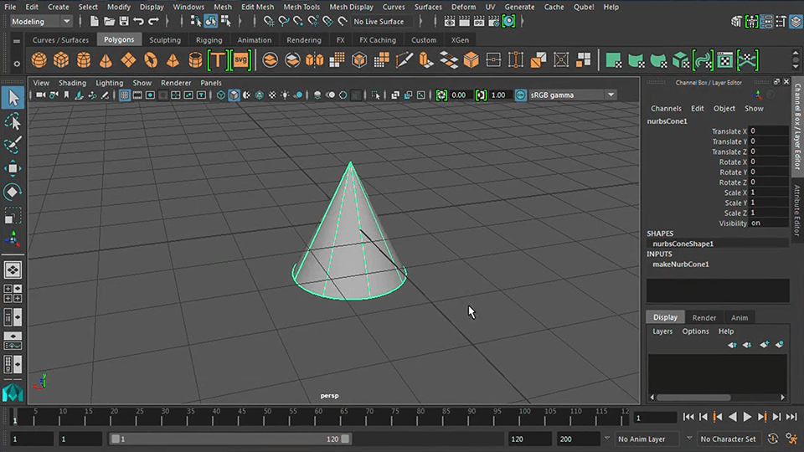Open the layer editor Layers menu
The height and width of the screenshot is (452, 804).
[x=662, y=331]
